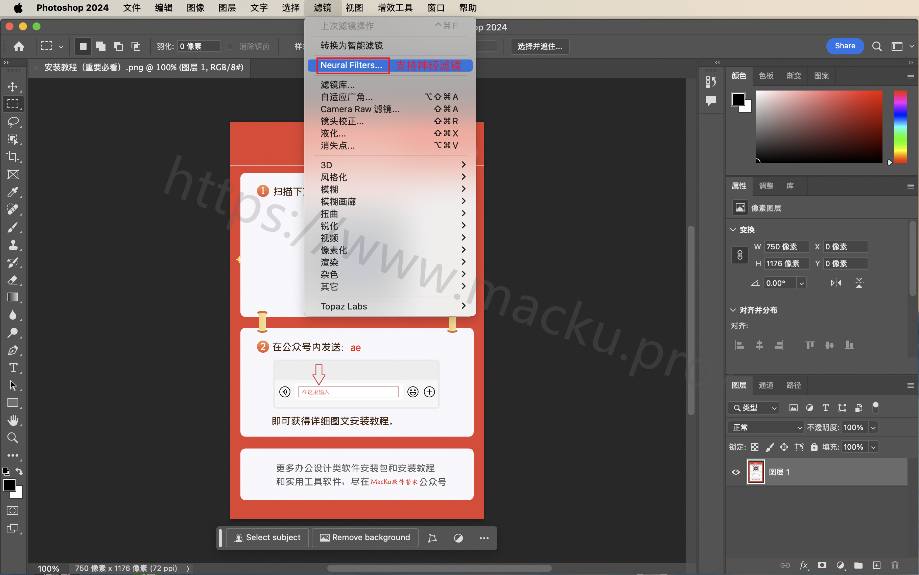Click the Home icon in options bar
This screenshot has height=575, width=919.
19,46
